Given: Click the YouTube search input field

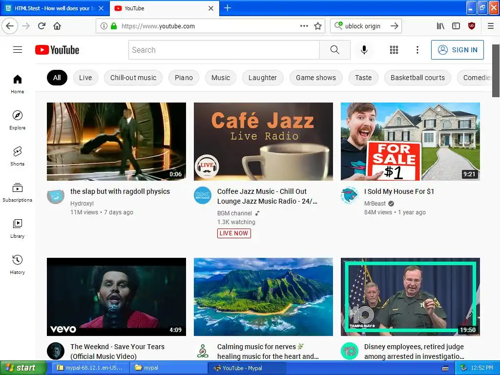Looking at the screenshot, I should pos(224,50).
